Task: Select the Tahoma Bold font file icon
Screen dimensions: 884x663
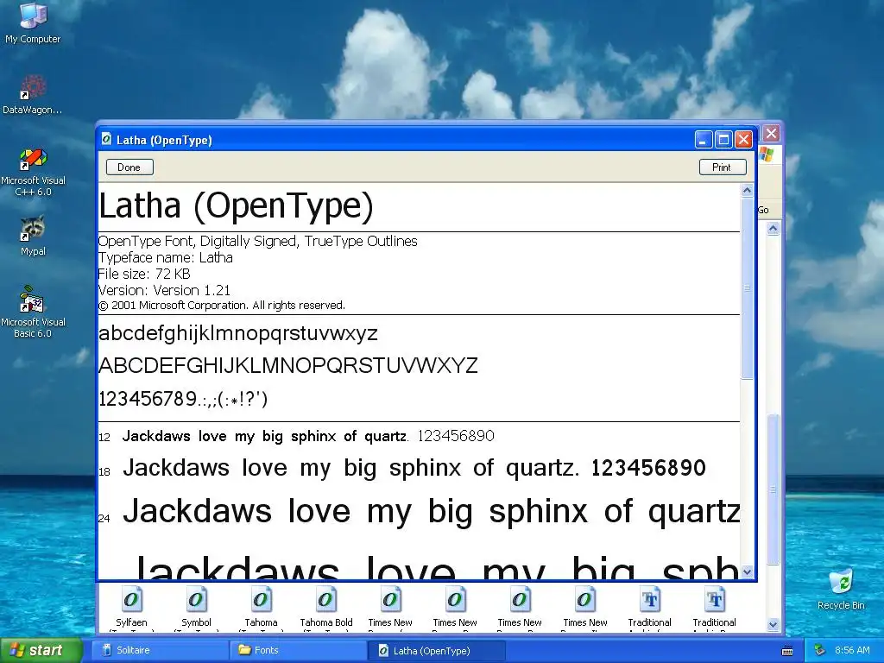Action: 325,600
